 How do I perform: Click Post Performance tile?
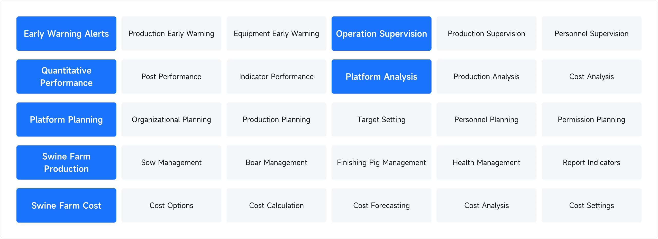(171, 77)
